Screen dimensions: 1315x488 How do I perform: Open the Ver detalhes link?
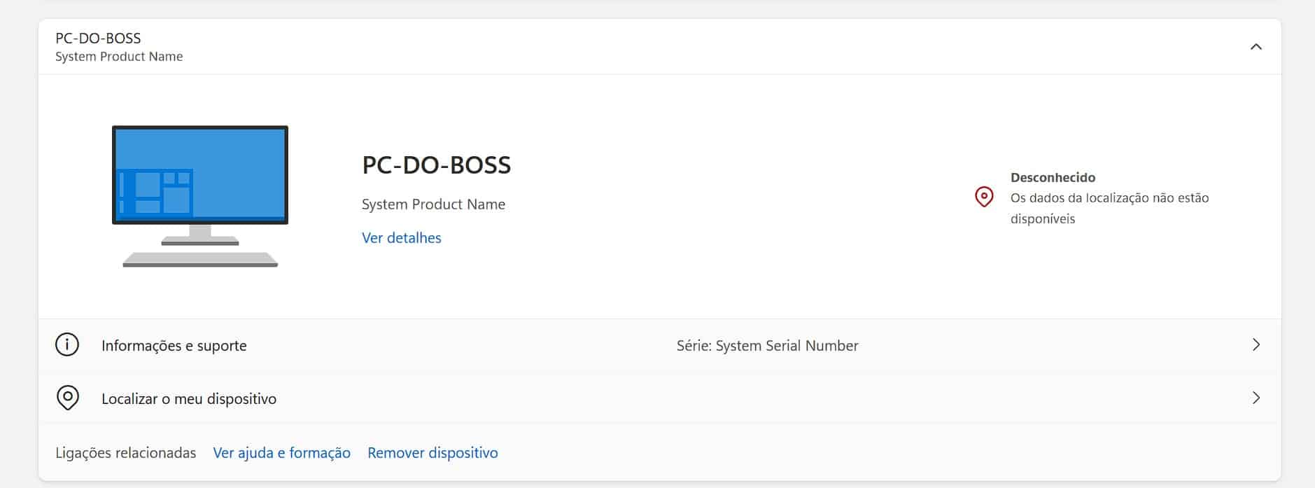click(x=401, y=238)
